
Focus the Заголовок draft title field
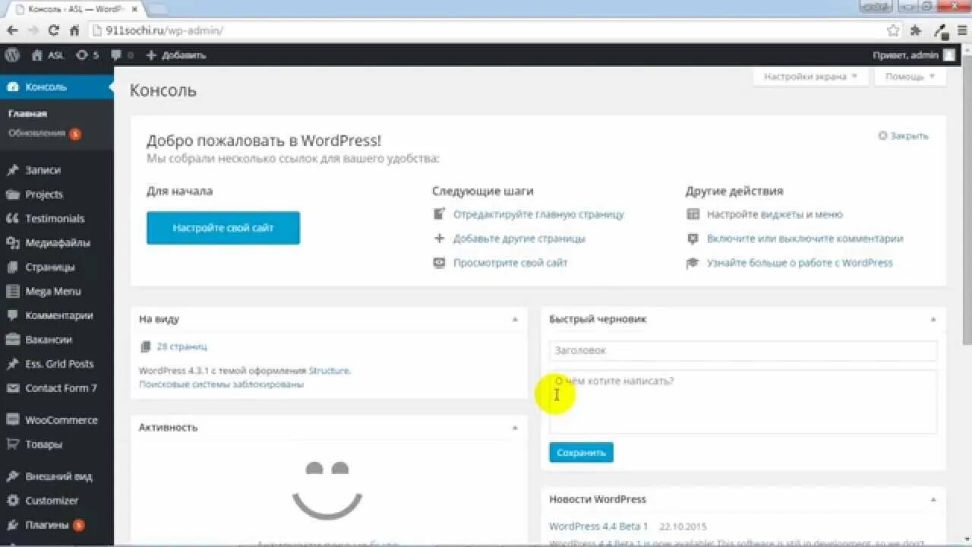pos(743,350)
